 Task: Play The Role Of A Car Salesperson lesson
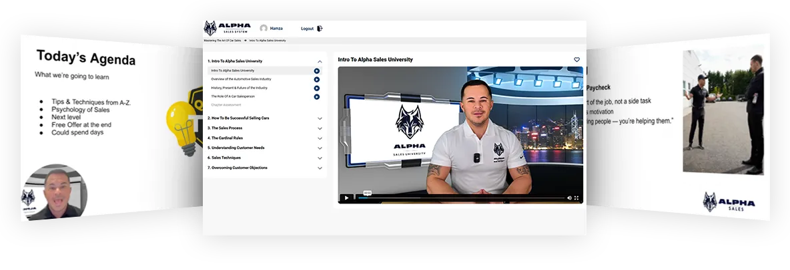pos(316,96)
